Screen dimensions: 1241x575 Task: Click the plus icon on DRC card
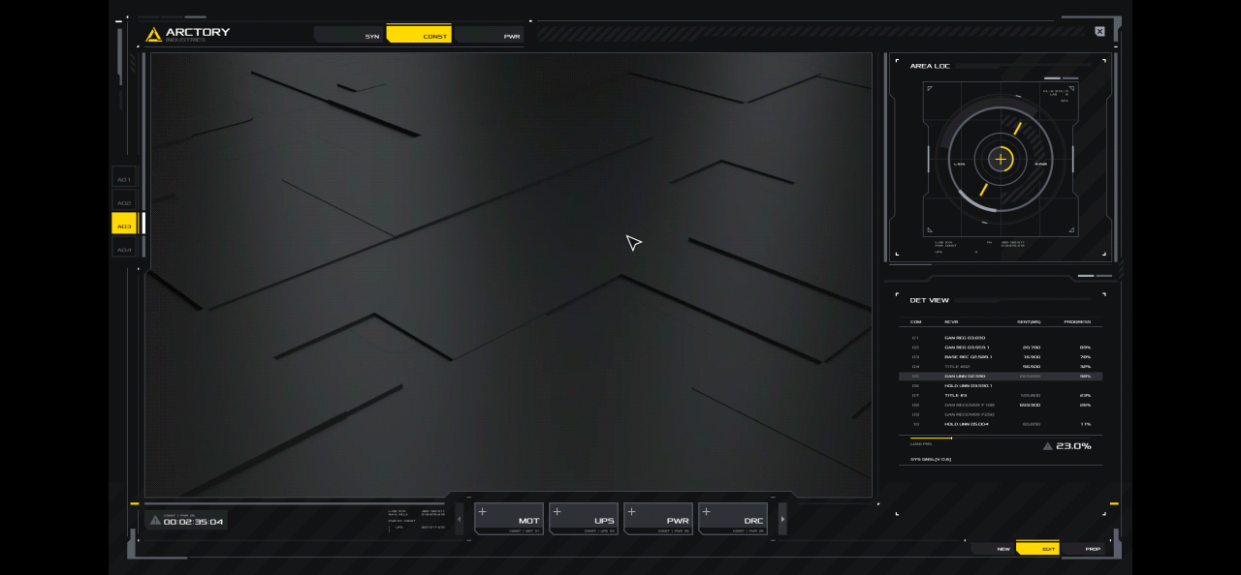[706, 512]
